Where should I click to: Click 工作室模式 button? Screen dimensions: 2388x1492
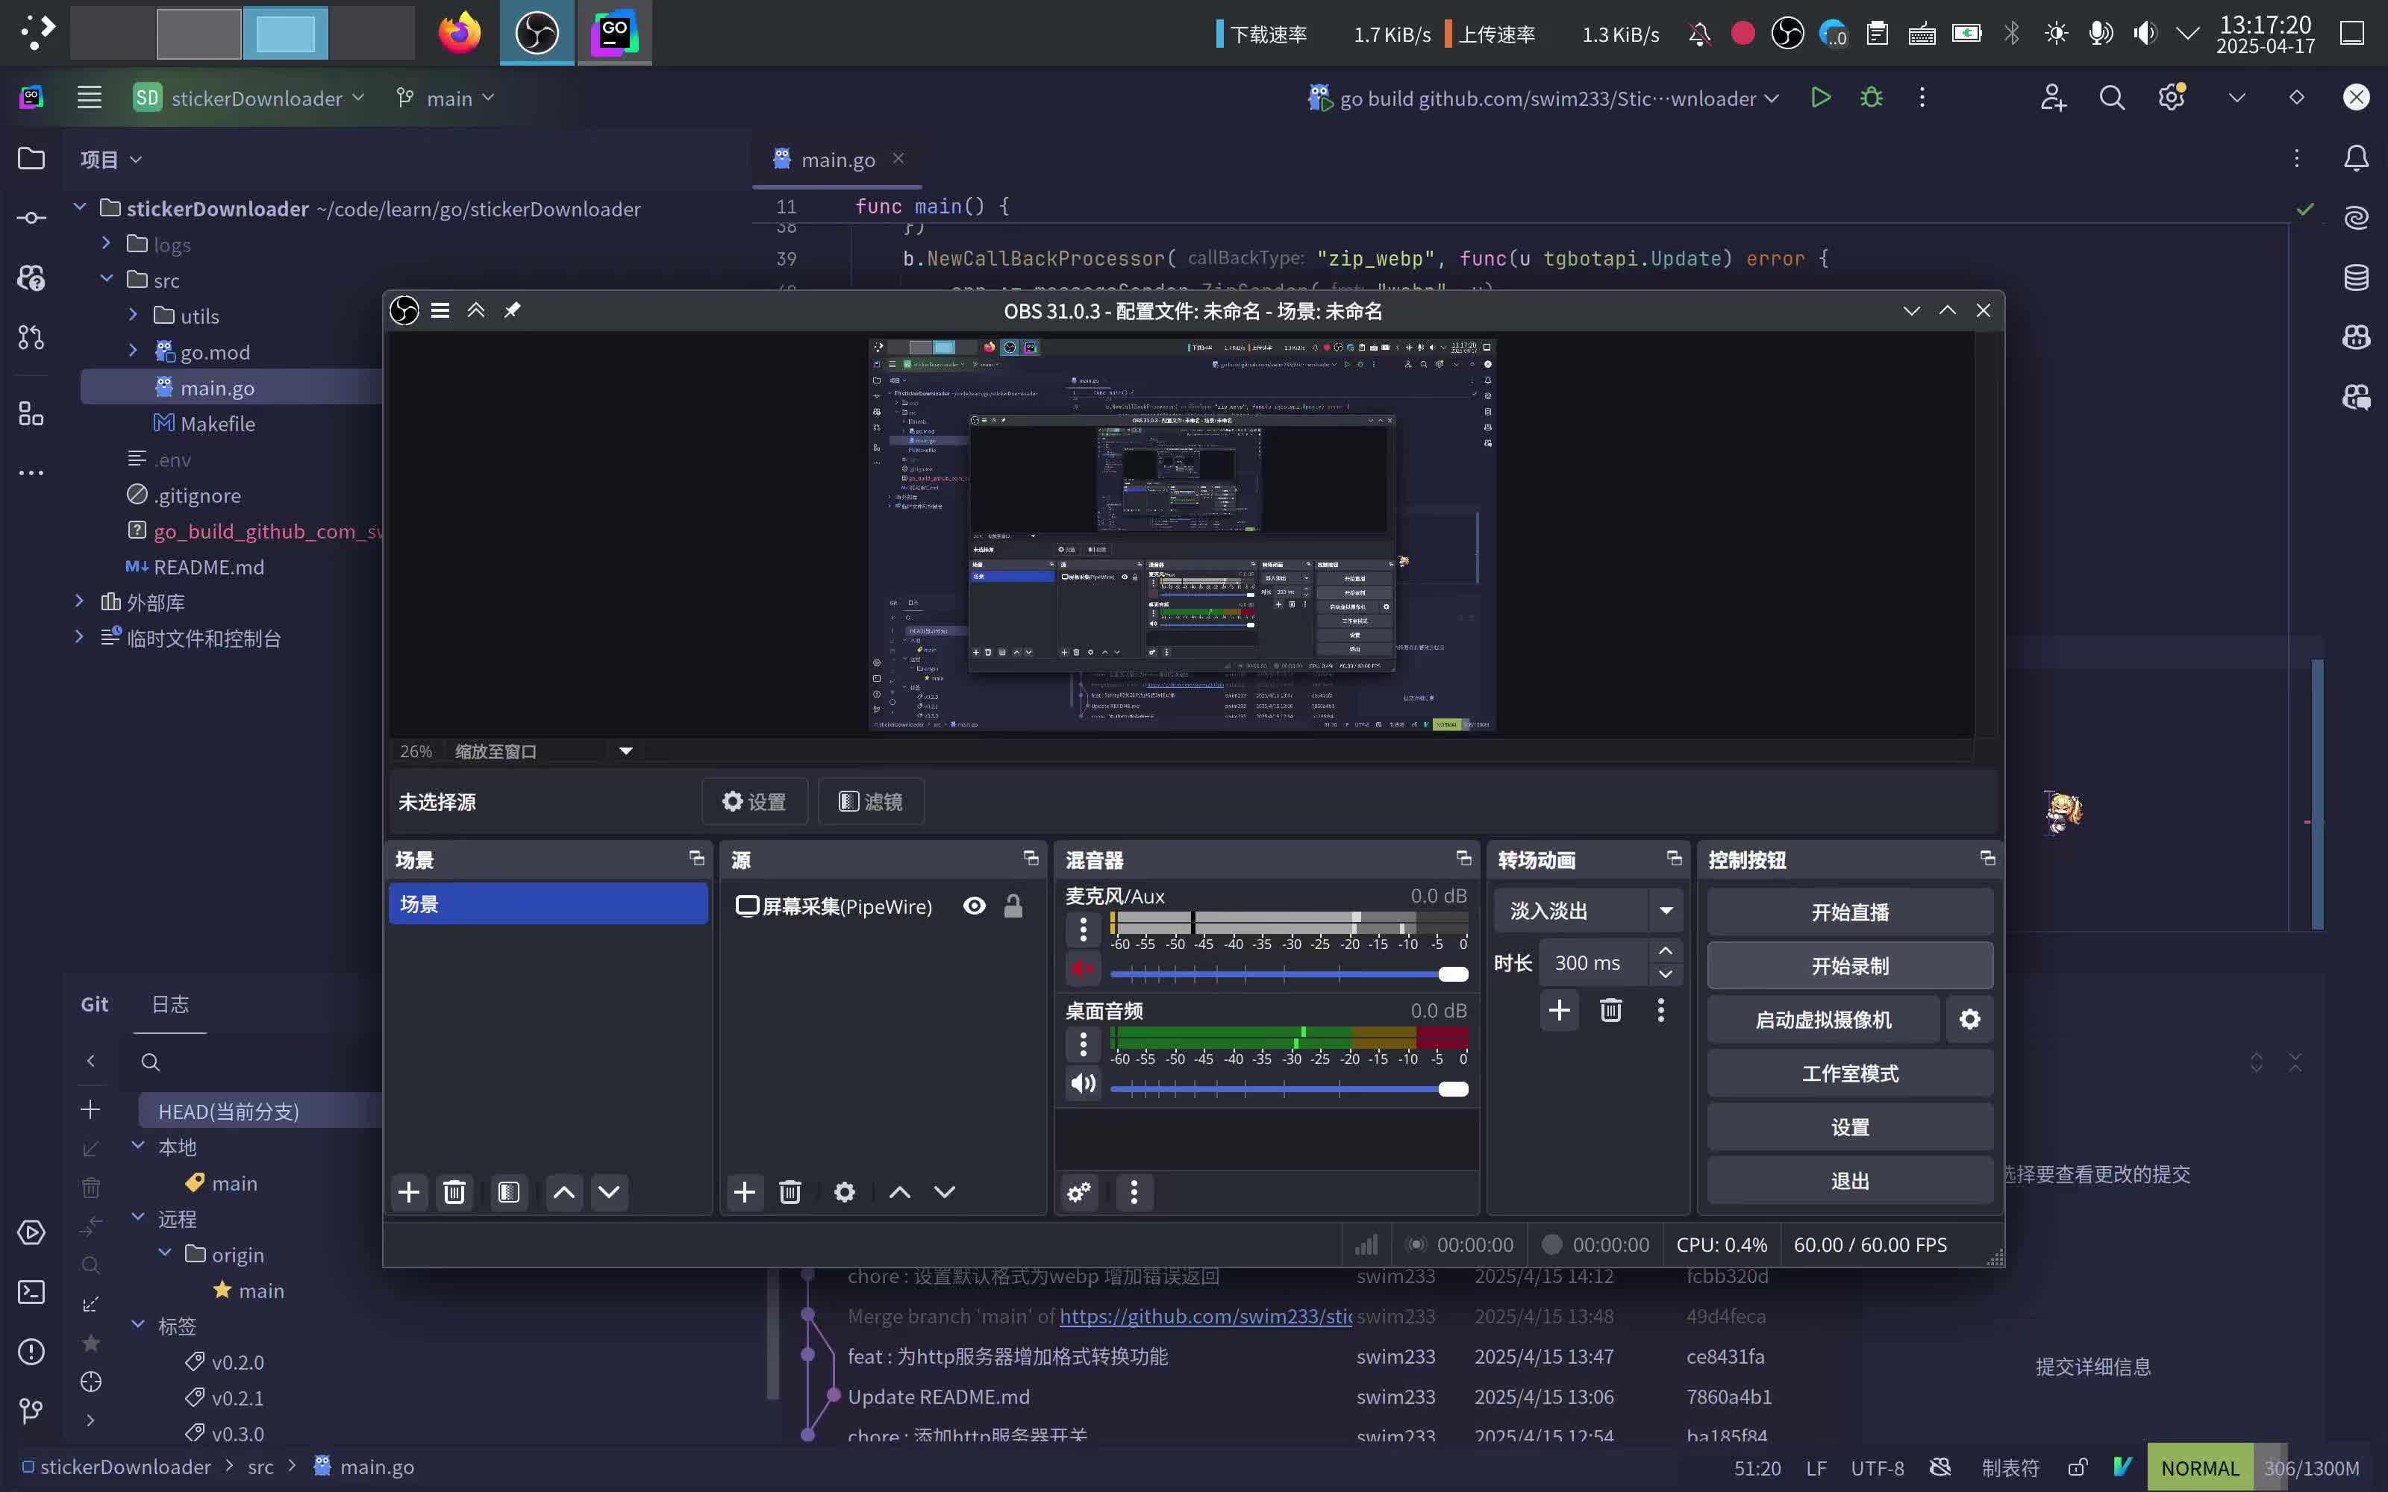coord(1849,1073)
